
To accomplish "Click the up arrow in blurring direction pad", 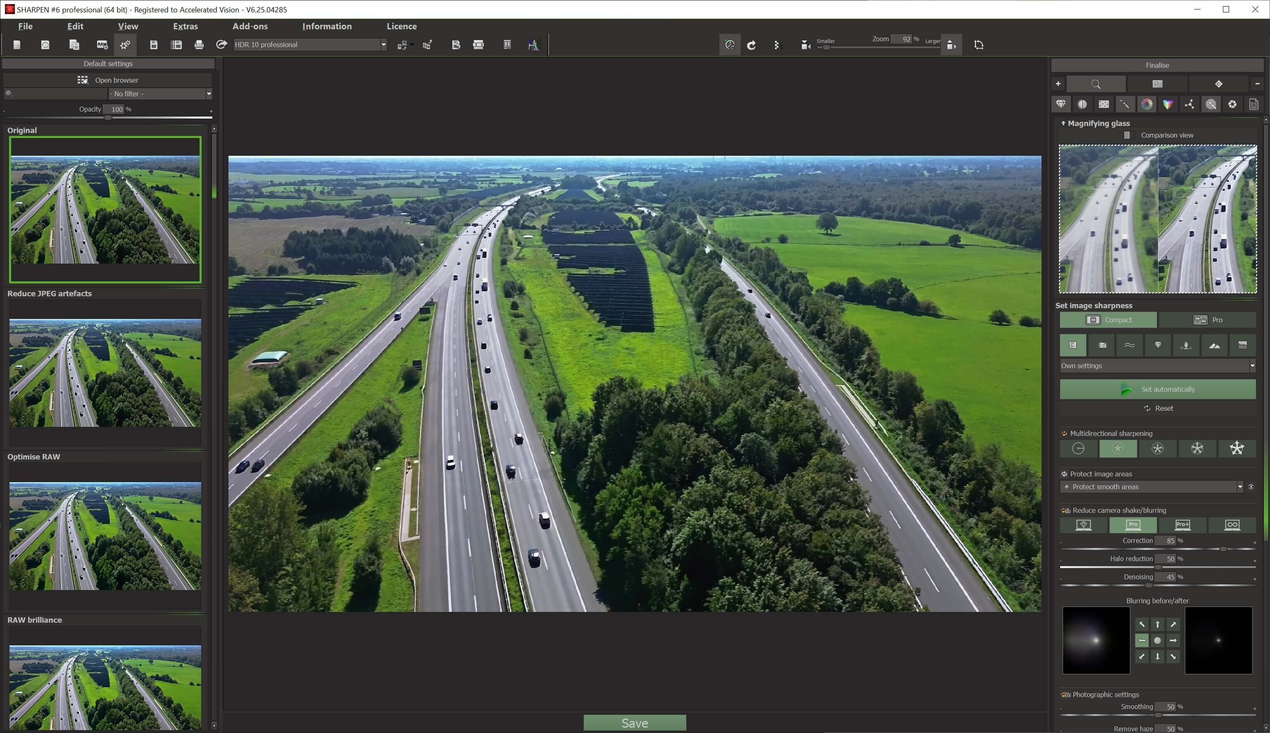I will point(1157,624).
